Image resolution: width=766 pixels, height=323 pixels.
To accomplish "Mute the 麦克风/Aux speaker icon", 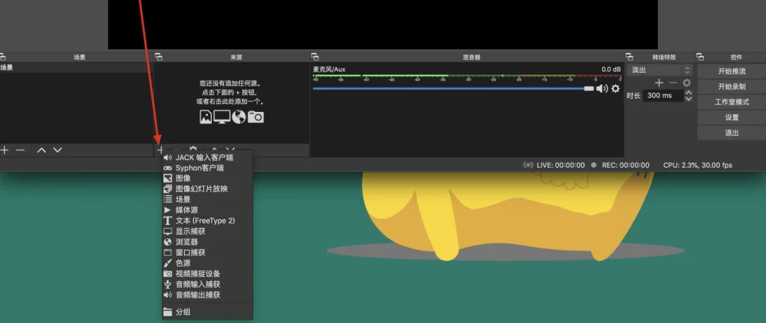I will (602, 88).
